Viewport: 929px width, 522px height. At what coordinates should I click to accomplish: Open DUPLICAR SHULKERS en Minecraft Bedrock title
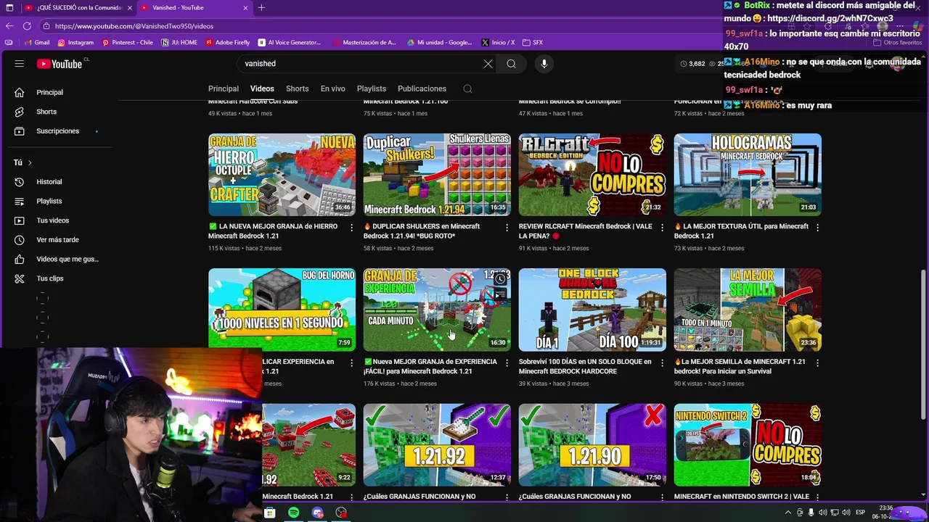(x=422, y=231)
